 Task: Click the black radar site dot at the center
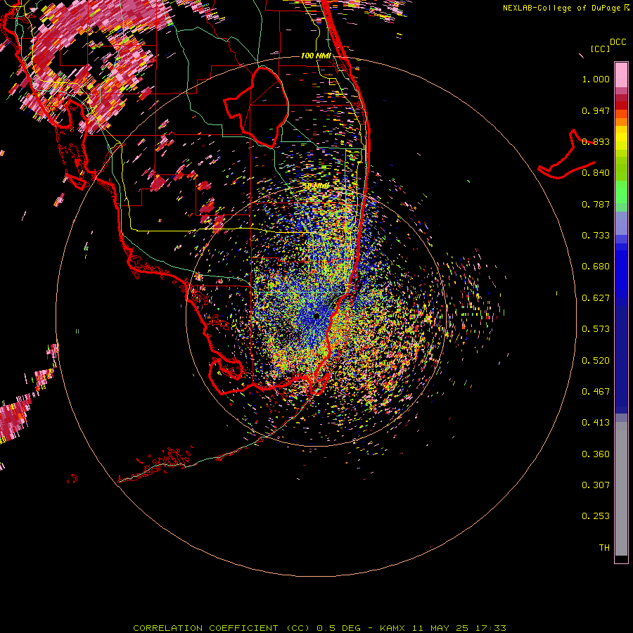[x=316, y=316]
